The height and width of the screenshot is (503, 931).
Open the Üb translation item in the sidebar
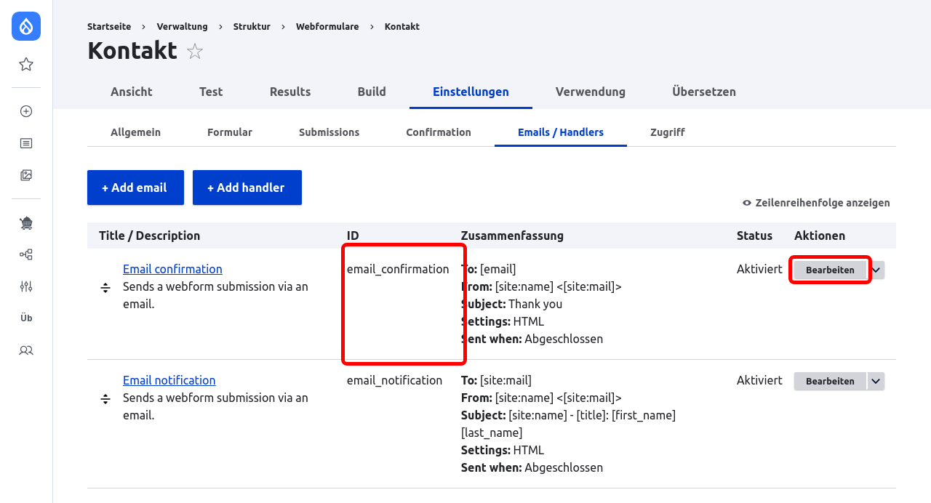(x=26, y=318)
